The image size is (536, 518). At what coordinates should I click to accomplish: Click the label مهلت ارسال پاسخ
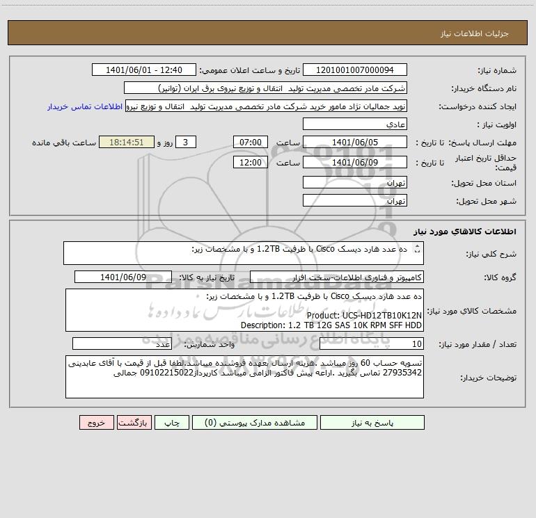pyautogui.click(x=482, y=143)
